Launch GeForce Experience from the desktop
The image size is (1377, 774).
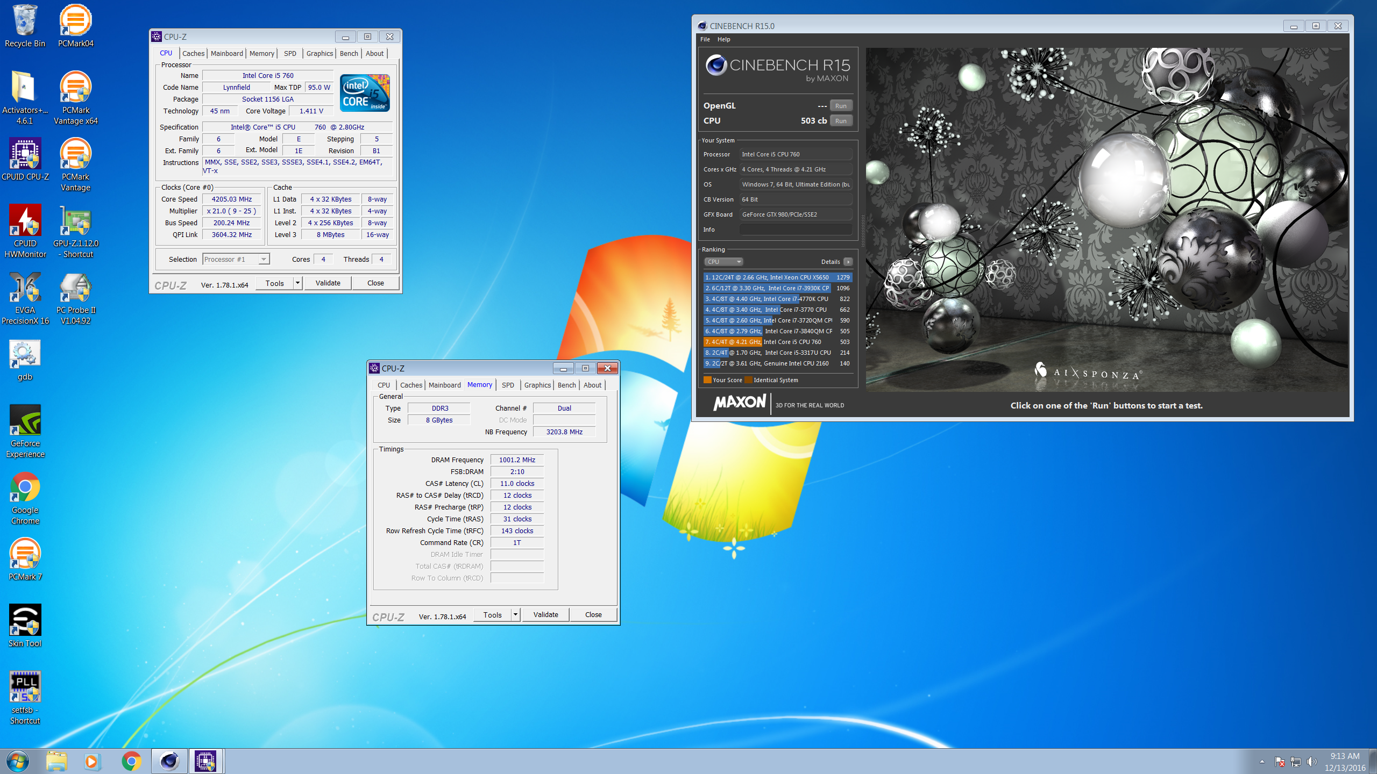click(x=25, y=431)
